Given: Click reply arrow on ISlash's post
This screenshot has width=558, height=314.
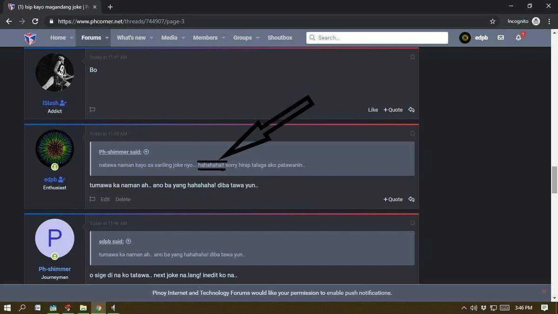Looking at the screenshot, I should click(x=412, y=110).
